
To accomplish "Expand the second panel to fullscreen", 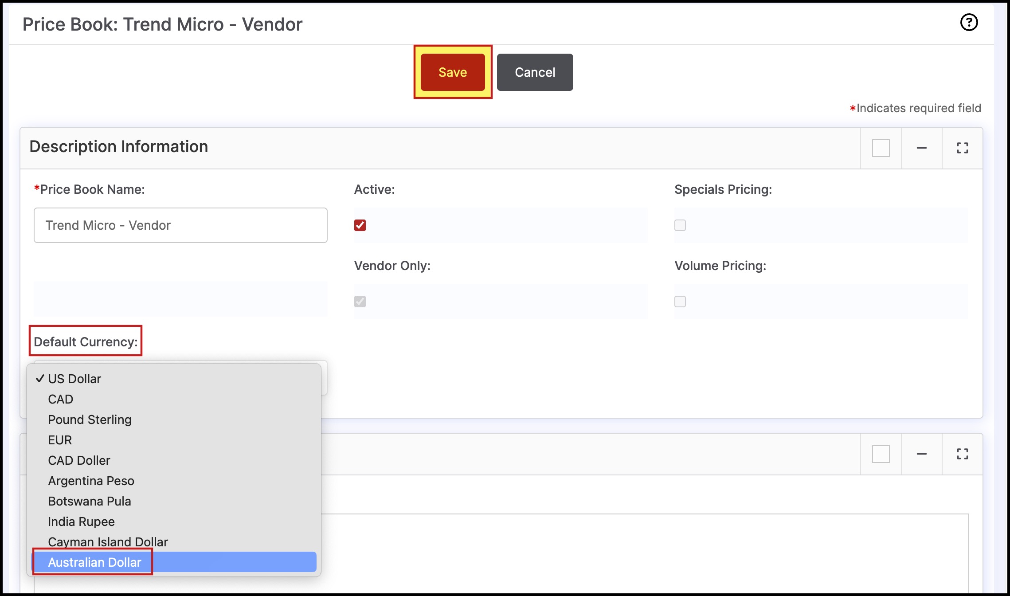I will pos(962,454).
